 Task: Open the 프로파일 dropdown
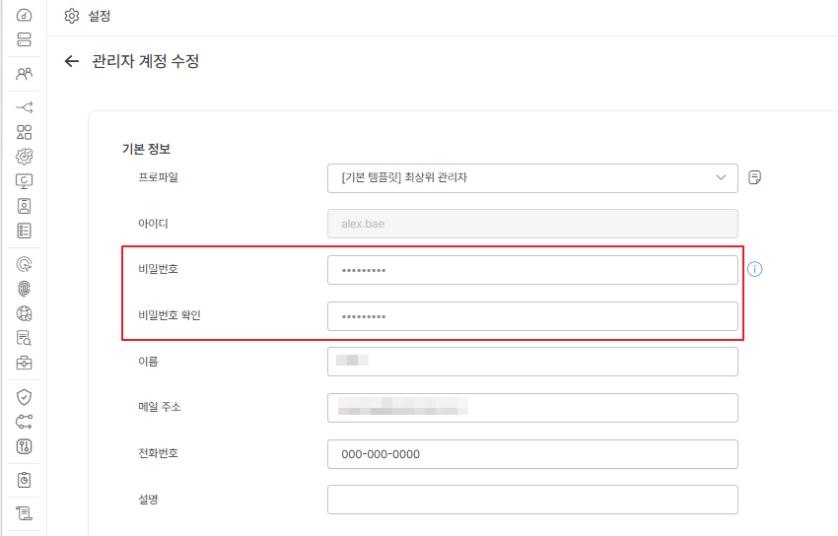click(x=532, y=177)
